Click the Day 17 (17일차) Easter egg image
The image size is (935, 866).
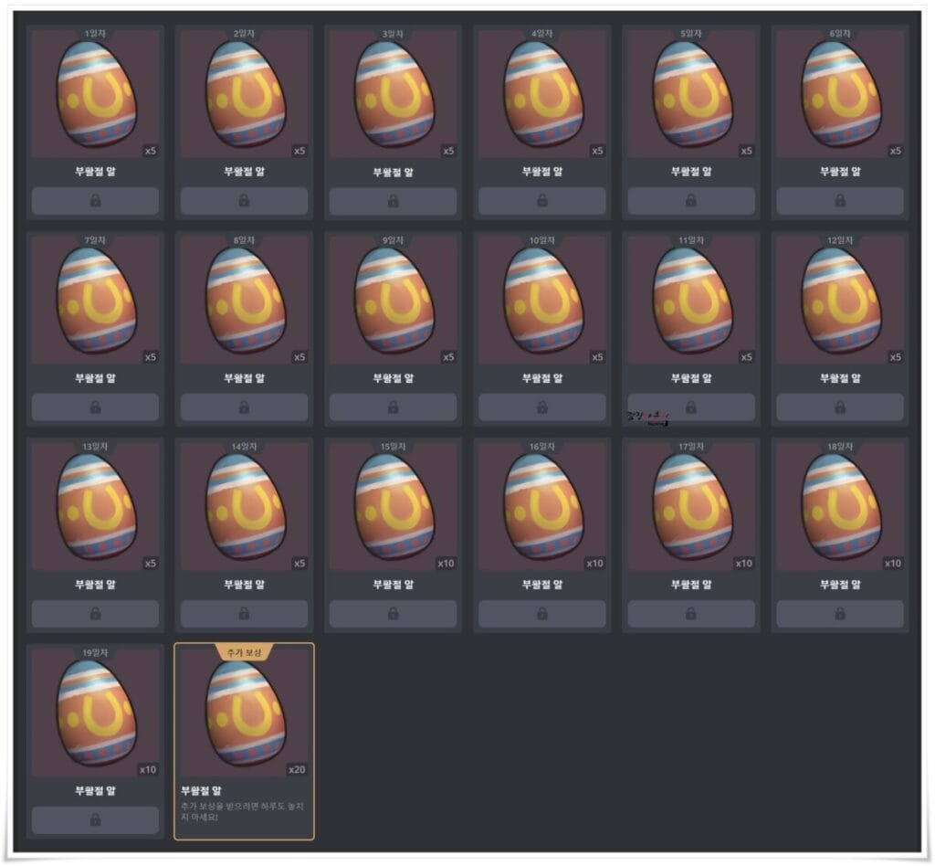click(x=692, y=506)
